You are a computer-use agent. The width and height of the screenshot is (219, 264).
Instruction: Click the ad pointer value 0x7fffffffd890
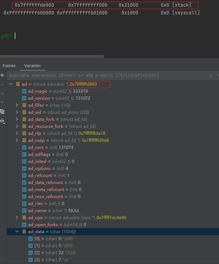pos(83,84)
